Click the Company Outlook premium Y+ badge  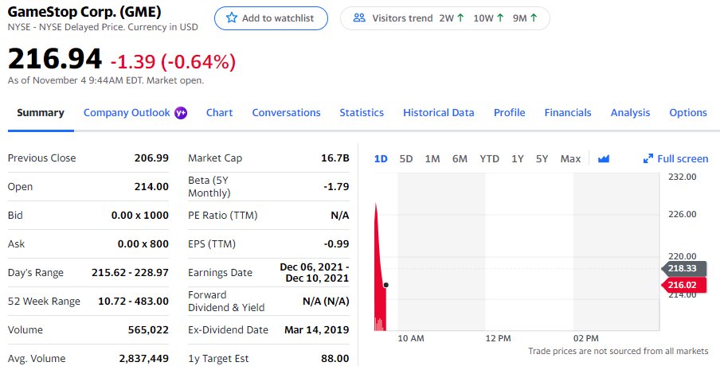[x=181, y=113]
